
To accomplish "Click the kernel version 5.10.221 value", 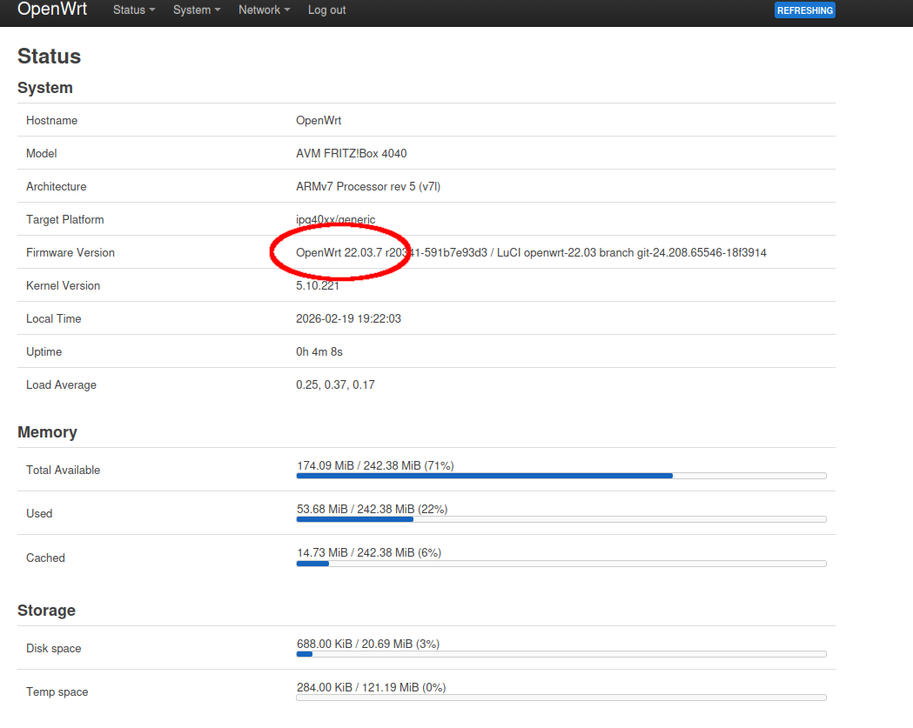I will pos(319,286).
